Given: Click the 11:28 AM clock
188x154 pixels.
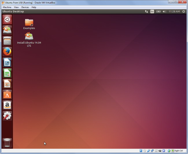Looking at the screenshot, I should click(x=174, y=12).
